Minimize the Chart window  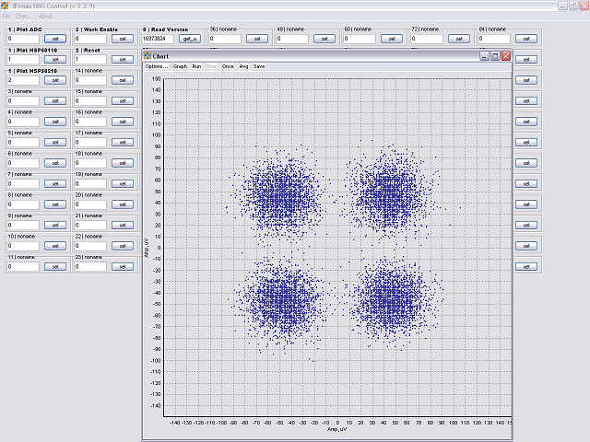pyautogui.click(x=484, y=56)
